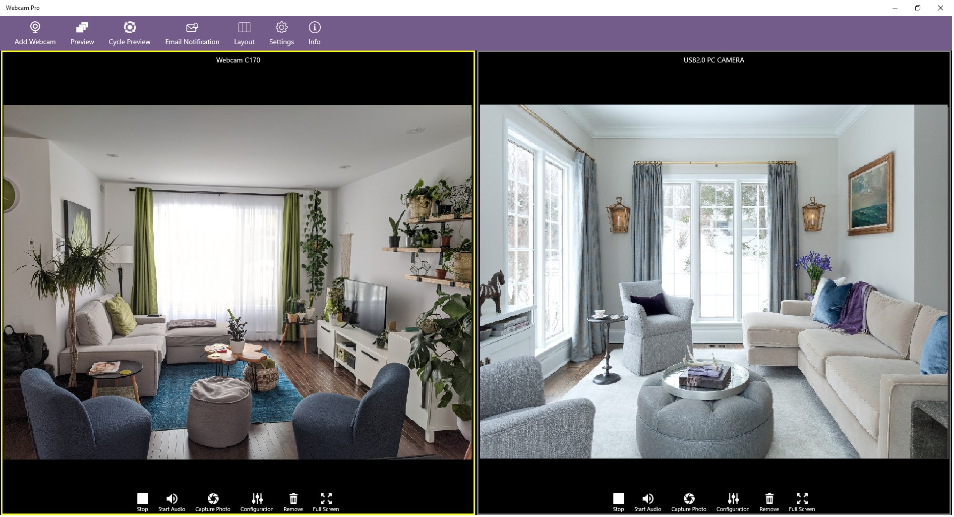Start Audio on USB2.0 PC CAMERA
This screenshot has width=954, height=517.
tap(648, 501)
